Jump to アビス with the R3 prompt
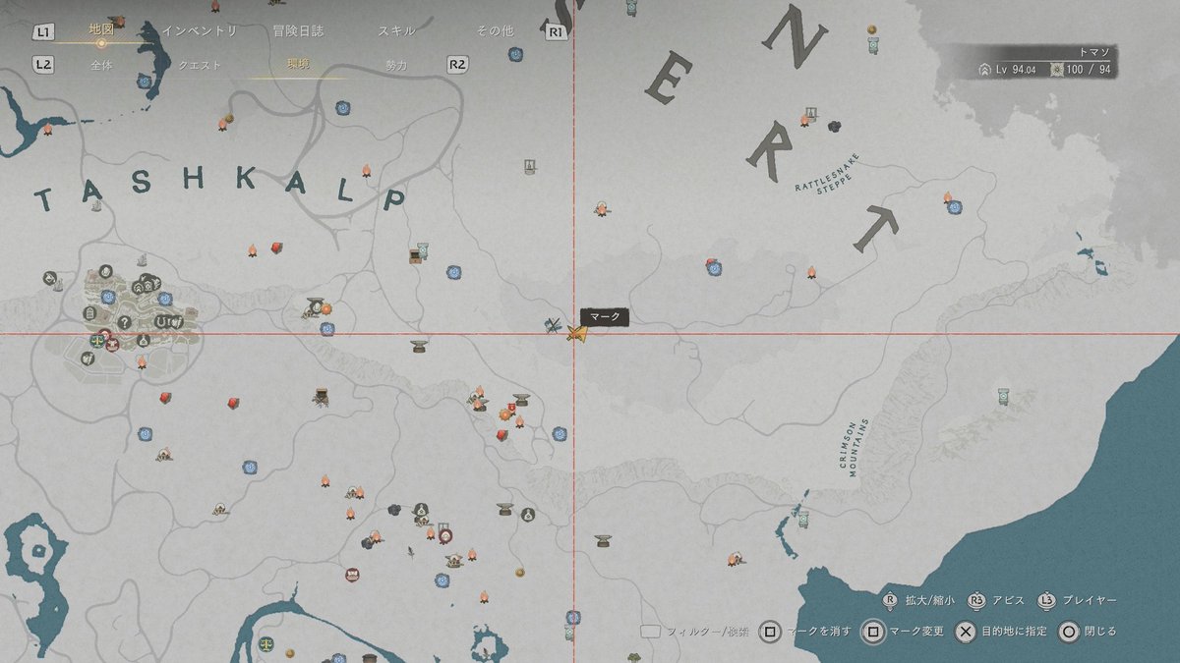 pos(998,600)
